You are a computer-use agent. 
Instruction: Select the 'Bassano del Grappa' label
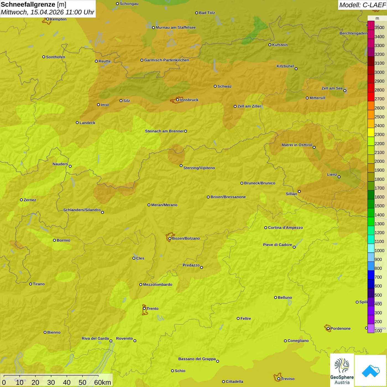click(x=197, y=359)
